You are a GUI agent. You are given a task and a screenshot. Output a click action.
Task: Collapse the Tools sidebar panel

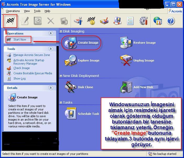[x=51, y=49]
